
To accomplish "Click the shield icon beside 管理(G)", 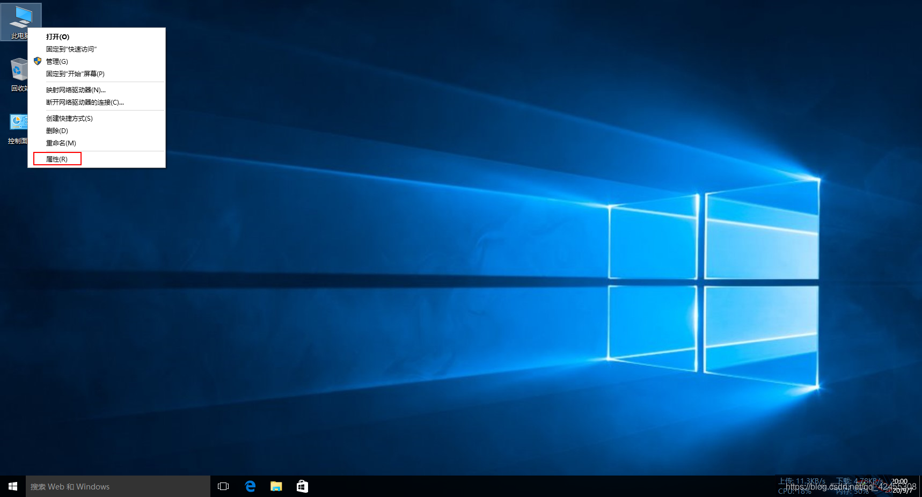I will 38,61.
